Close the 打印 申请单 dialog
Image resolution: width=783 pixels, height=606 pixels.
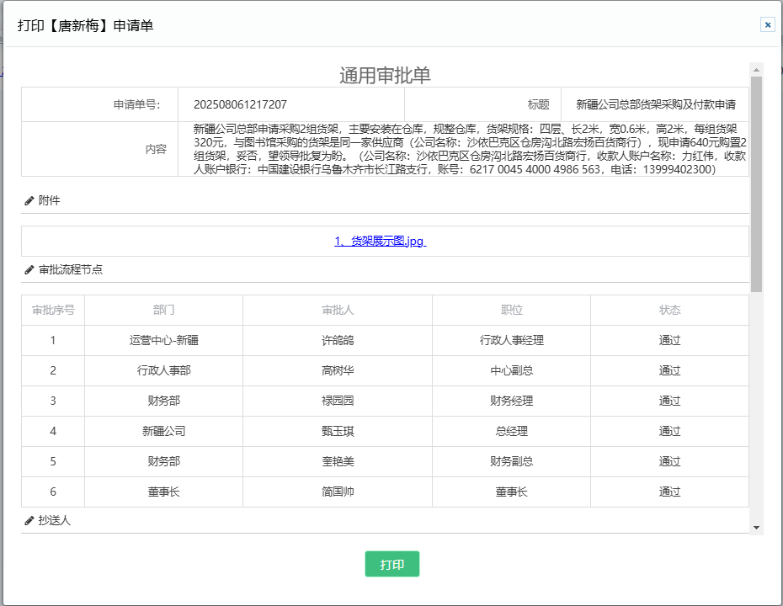768,25
